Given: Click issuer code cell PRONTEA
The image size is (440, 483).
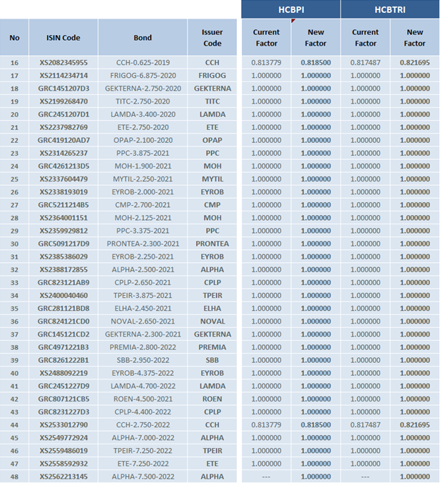Looking at the screenshot, I should point(212,244).
